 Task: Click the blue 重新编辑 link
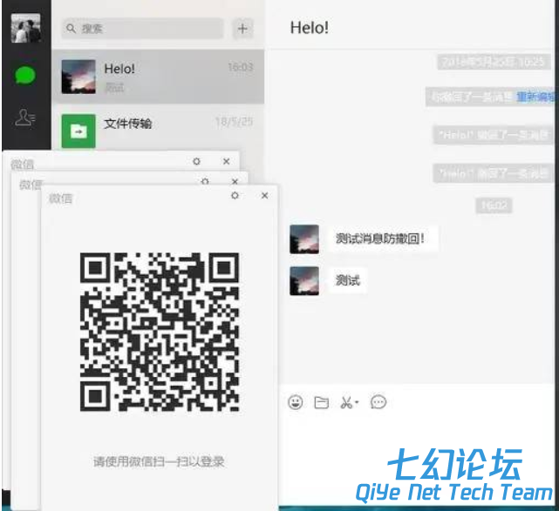(x=535, y=97)
